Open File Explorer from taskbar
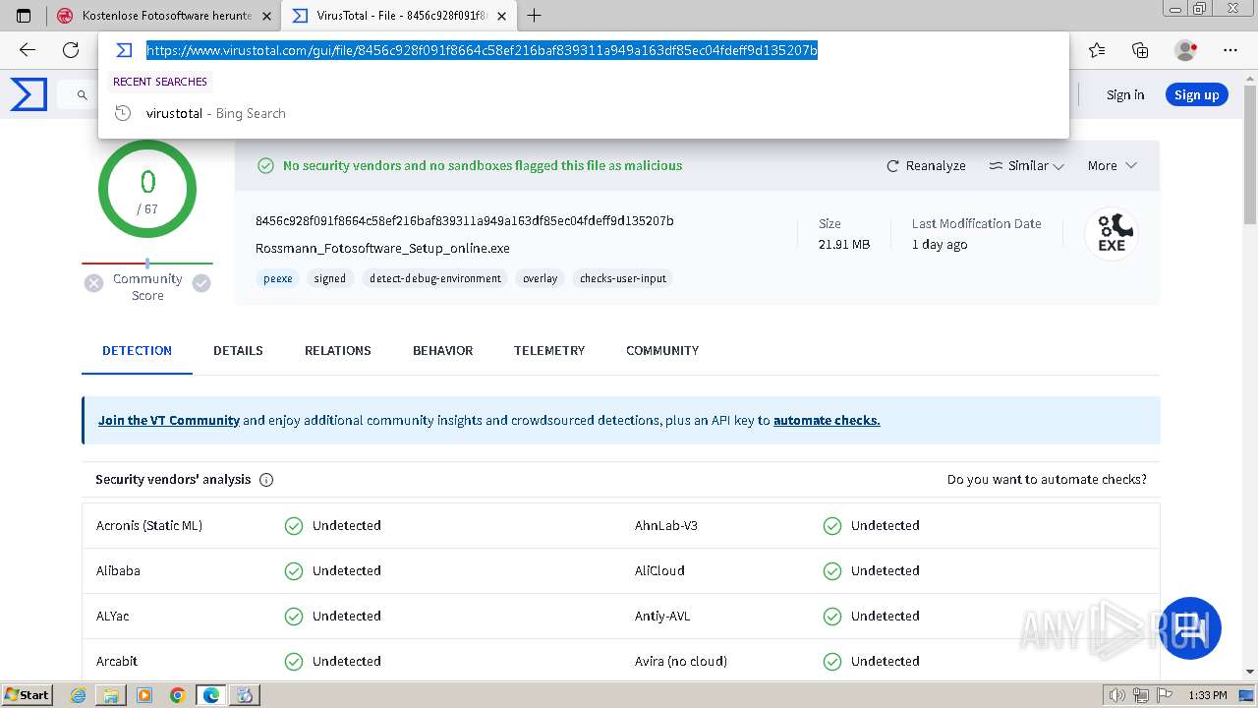 point(110,695)
